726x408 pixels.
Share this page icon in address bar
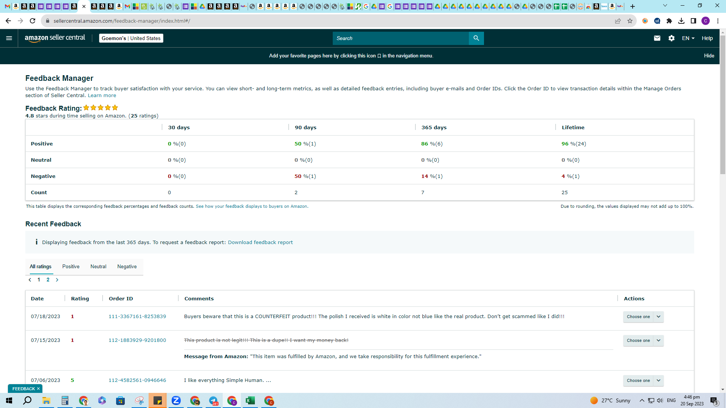pos(618,21)
